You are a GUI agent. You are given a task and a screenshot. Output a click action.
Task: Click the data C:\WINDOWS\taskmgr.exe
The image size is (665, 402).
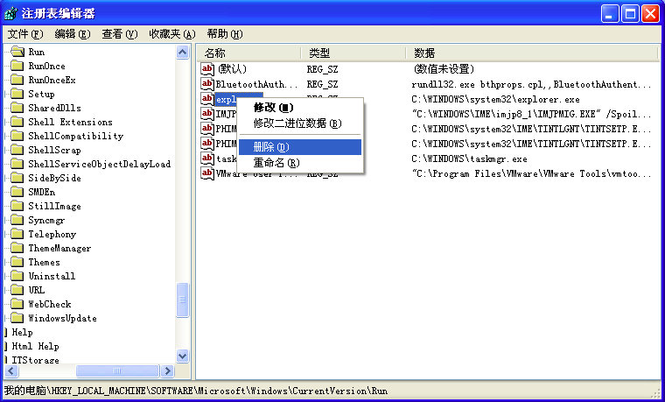469,159
